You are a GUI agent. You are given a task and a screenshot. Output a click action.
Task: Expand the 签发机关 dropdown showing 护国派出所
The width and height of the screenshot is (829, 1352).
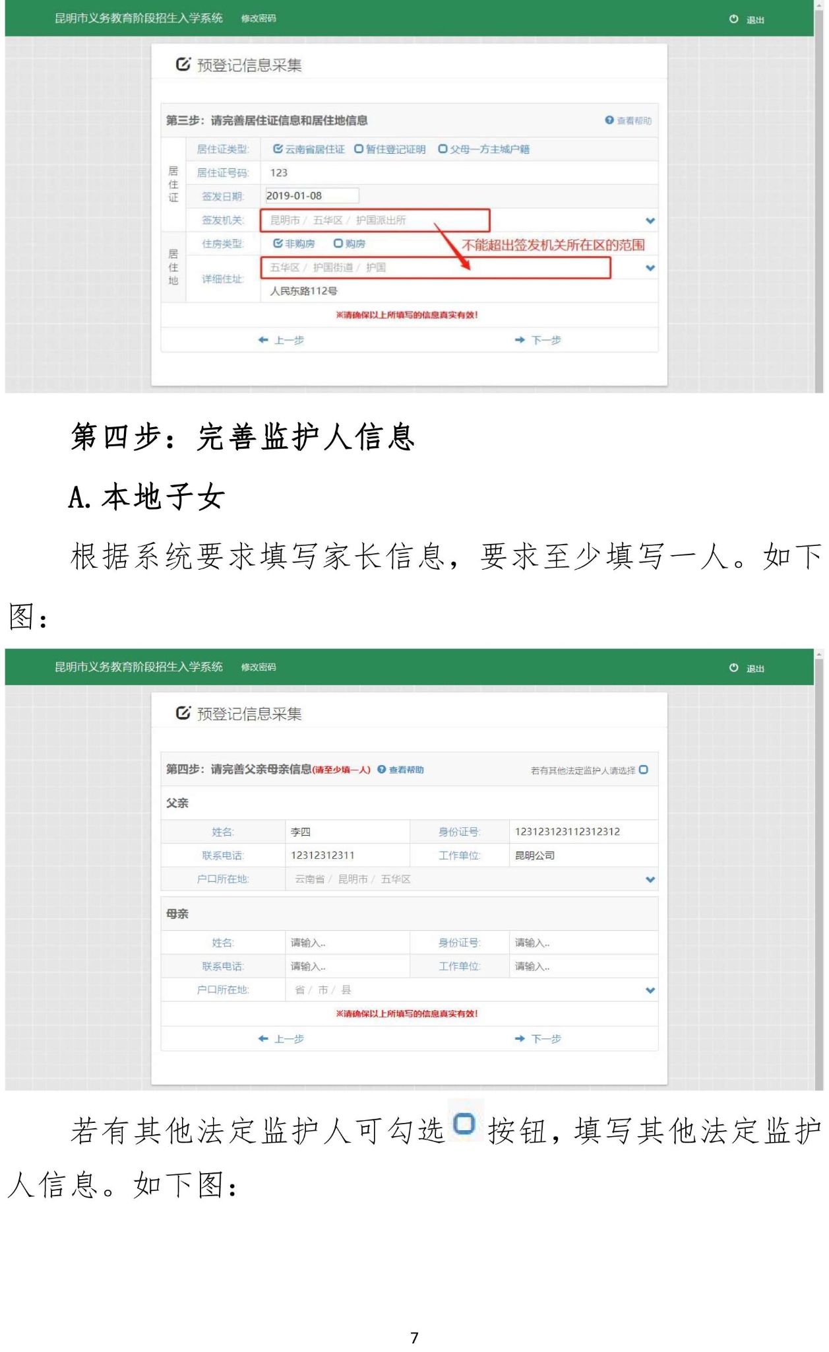[650, 220]
